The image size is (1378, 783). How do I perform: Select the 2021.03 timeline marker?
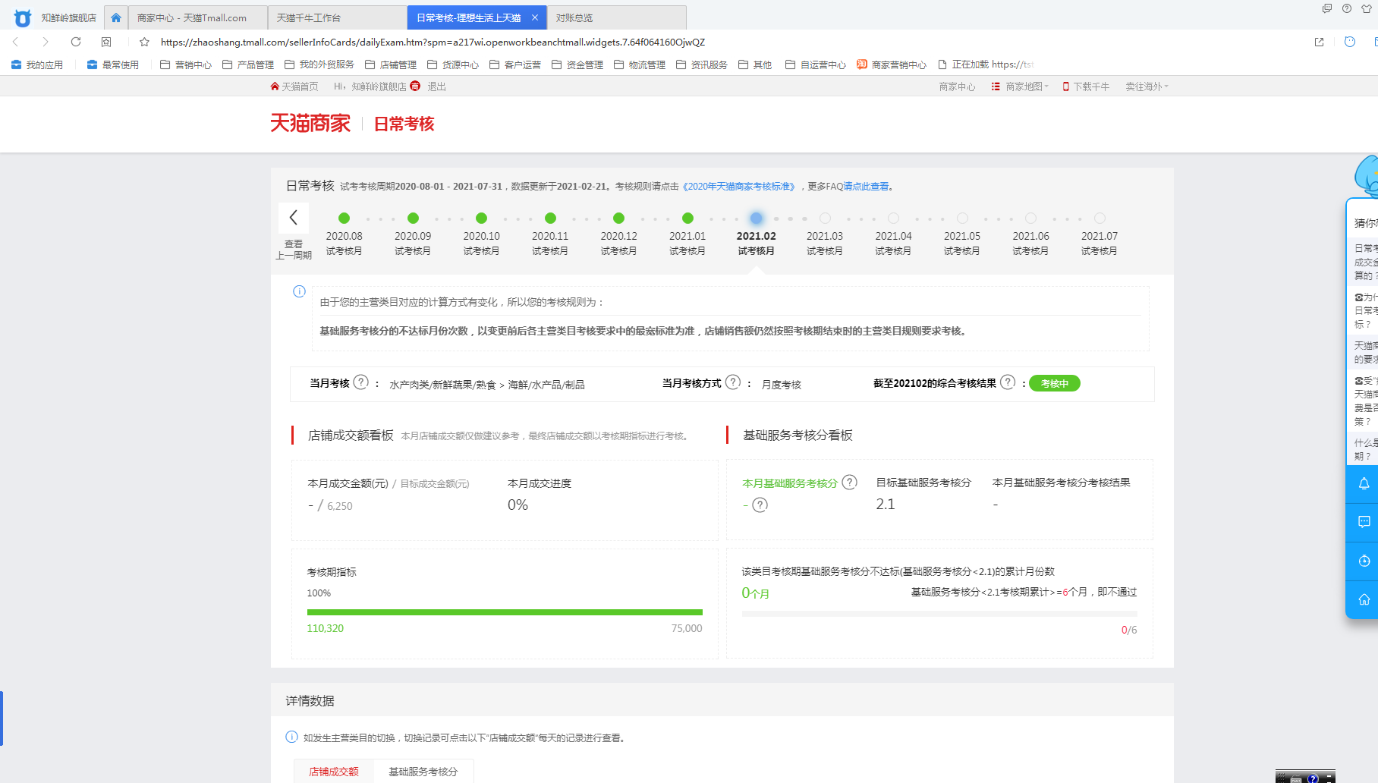coord(825,219)
